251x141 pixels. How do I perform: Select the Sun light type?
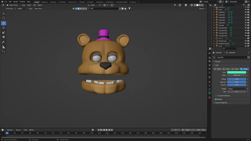click(x=226, y=69)
